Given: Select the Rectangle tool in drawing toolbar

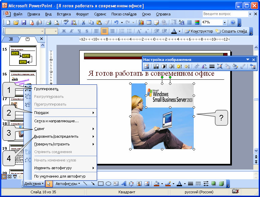Looking at the screenshot, I should coord(100,184).
